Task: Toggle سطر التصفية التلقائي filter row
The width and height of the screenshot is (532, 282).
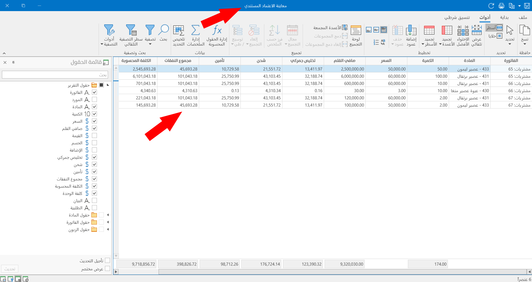Action: [131, 36]
